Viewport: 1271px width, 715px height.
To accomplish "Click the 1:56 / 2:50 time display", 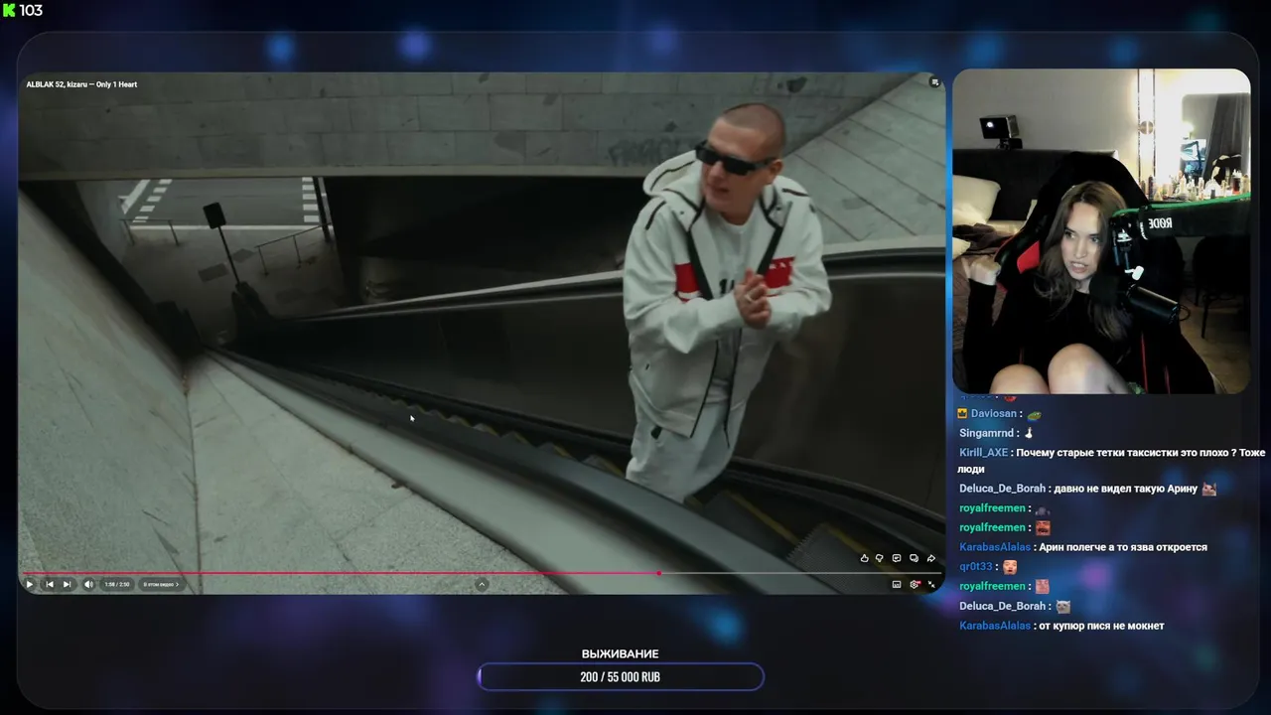I will tap(117, 584).
